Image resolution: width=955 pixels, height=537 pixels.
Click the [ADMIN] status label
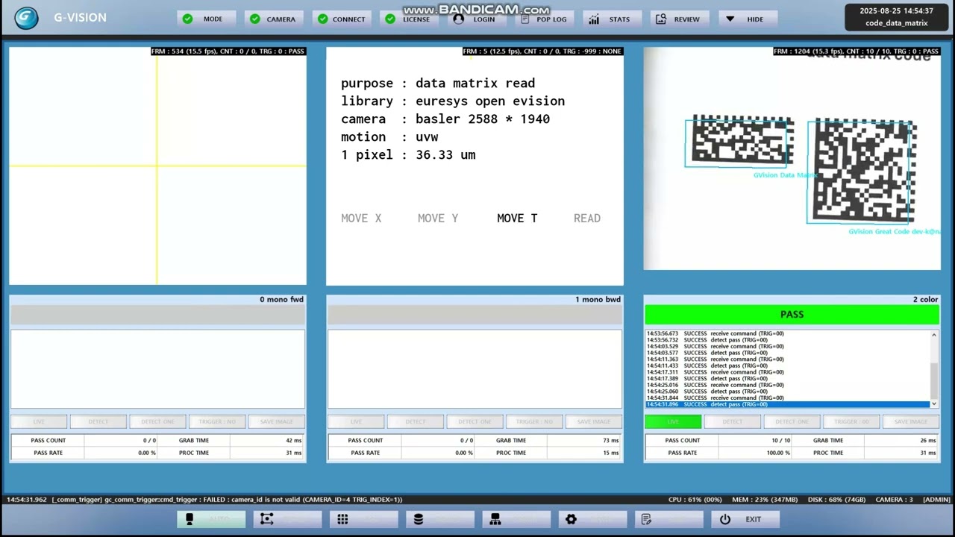(x=936, y=500)
